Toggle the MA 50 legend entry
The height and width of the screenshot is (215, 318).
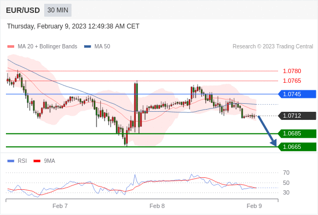point(97,47)
